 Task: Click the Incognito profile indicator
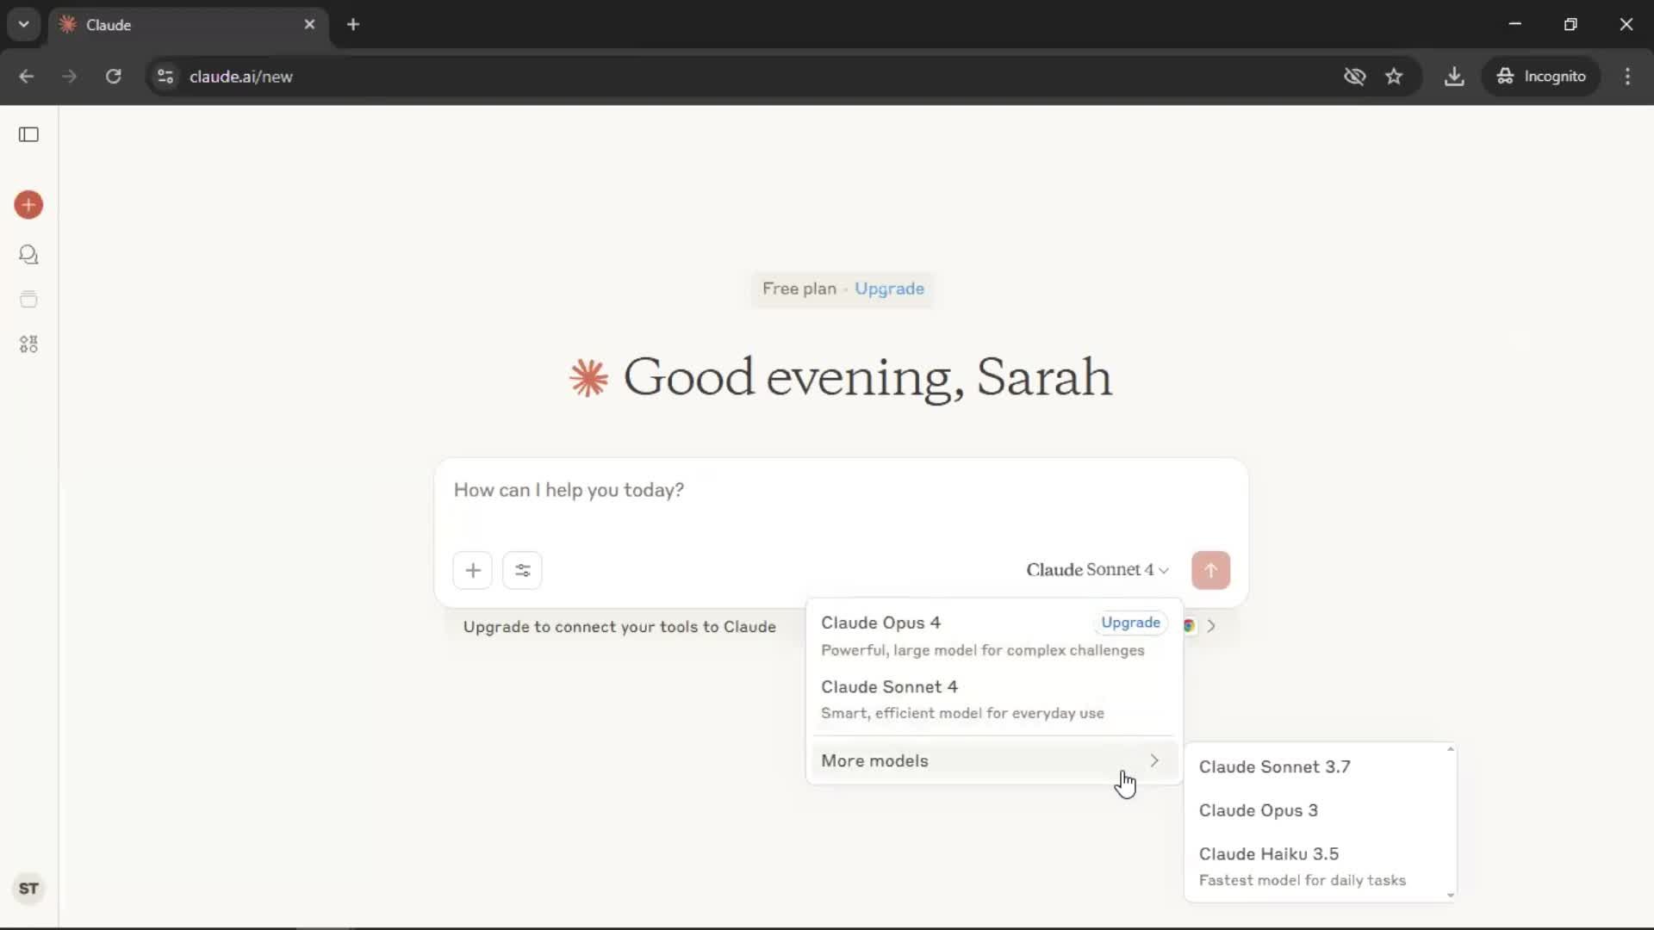(1541, 77)
